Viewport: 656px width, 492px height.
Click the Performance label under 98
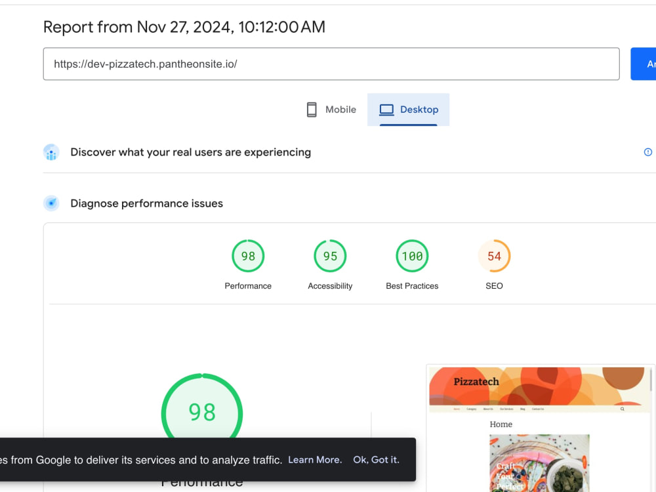pyautogui.click(x=248, y=286)
